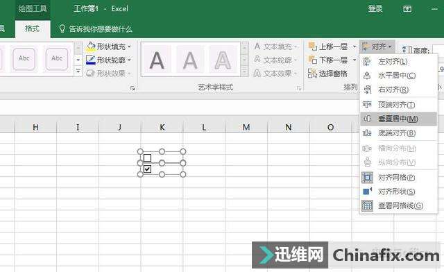Switch to the Format (格式) tab
The width and height of the screenshot is (444, 272).
point(33,28)
